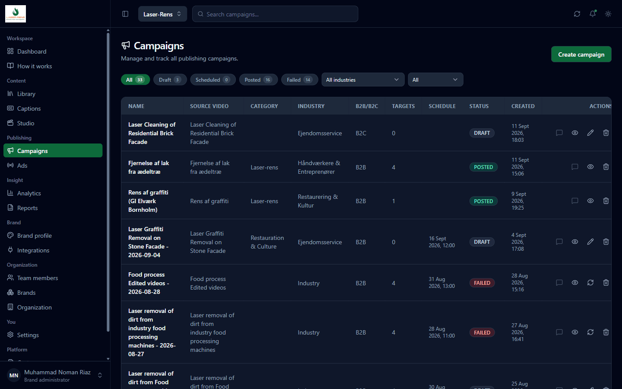Screen dimensions: 622x389
Task: Navigate to Analytics in sidebar
Action: 53,193
